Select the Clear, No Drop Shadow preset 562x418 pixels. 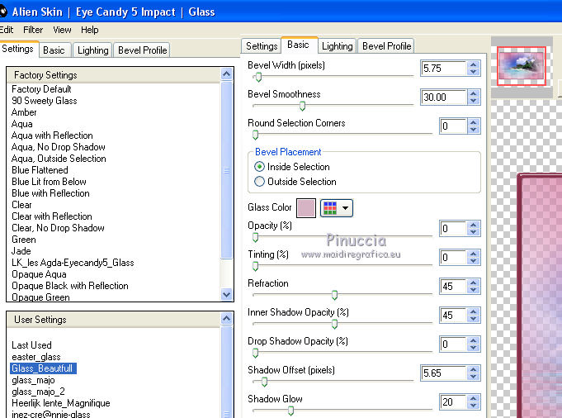point(58,228)
